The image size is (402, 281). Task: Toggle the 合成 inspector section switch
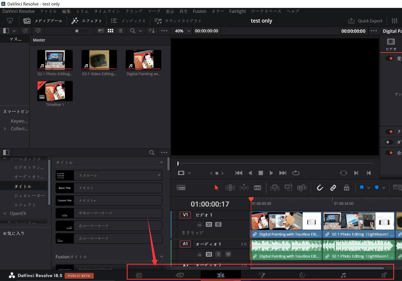pos(389,153)
